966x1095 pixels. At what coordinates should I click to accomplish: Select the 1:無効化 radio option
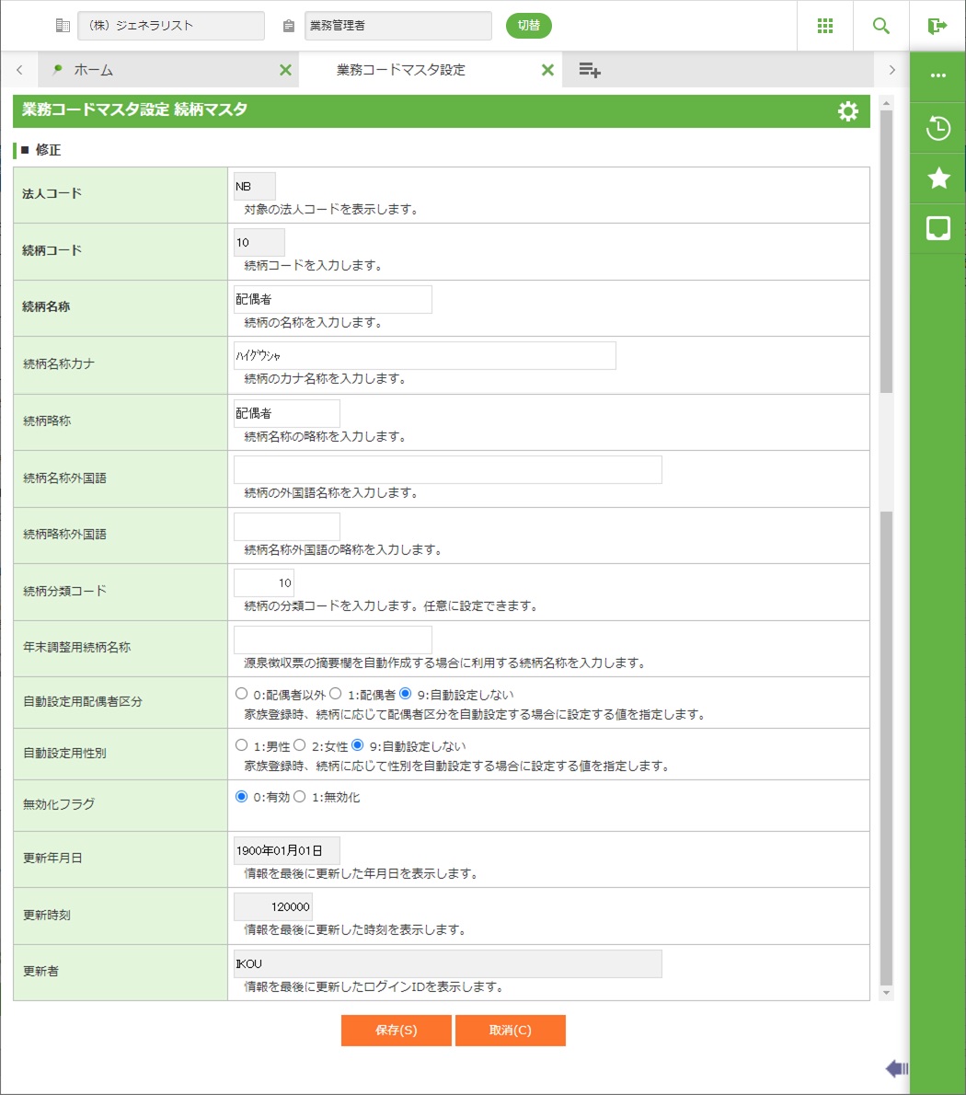(x=300, y=798)
